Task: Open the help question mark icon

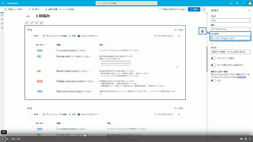Action: click(x=243, y=3)
